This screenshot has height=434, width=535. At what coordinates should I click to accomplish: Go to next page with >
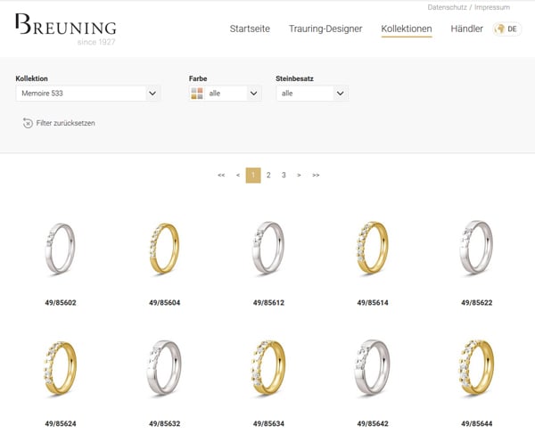click(x=299, y=176)
